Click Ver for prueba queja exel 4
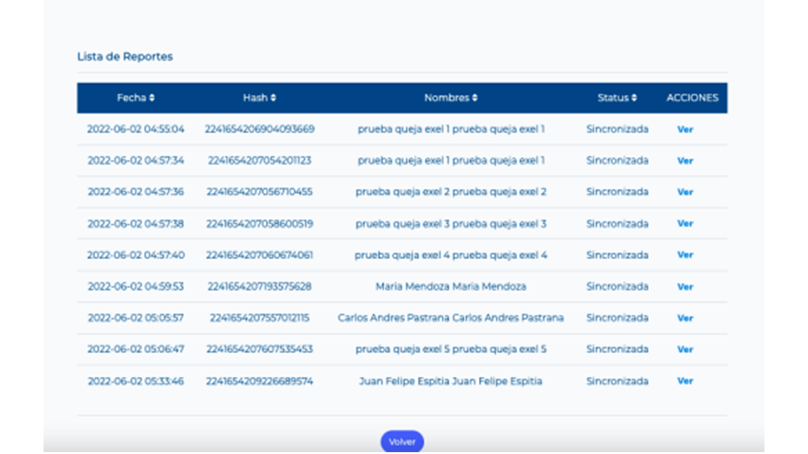 tap(685, 255)
